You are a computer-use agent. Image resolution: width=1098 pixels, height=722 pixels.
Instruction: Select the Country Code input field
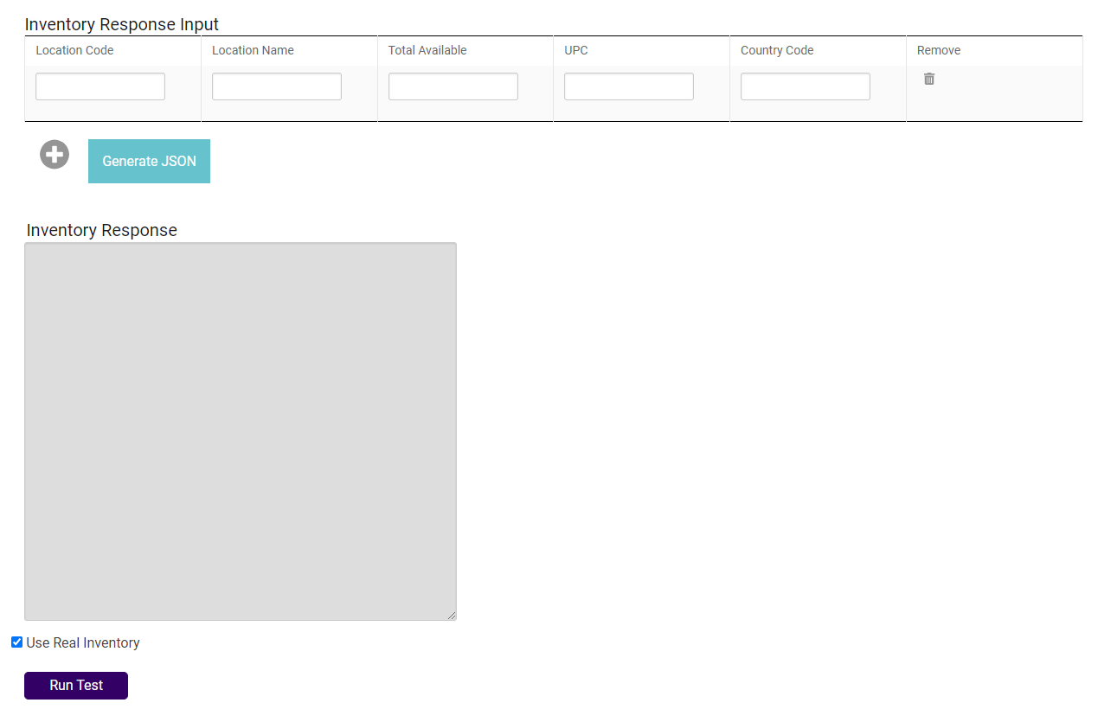(x=805, y=86)
